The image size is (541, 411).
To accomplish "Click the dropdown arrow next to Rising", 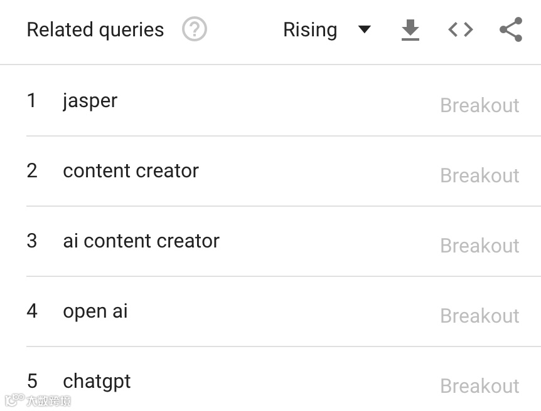I will point(365,29).
